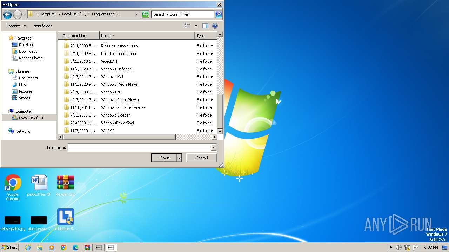Viewport: 449px width, 252px height.
Task: Click the search magnifier icon
Action: click(219, 14)
